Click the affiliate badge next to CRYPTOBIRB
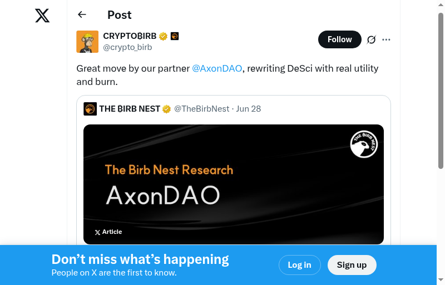 (x=175, y=37)
